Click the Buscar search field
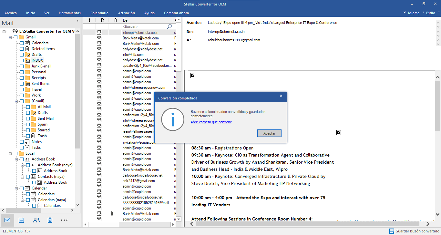This screenshot has width=441, height=235. coord(144,26)
